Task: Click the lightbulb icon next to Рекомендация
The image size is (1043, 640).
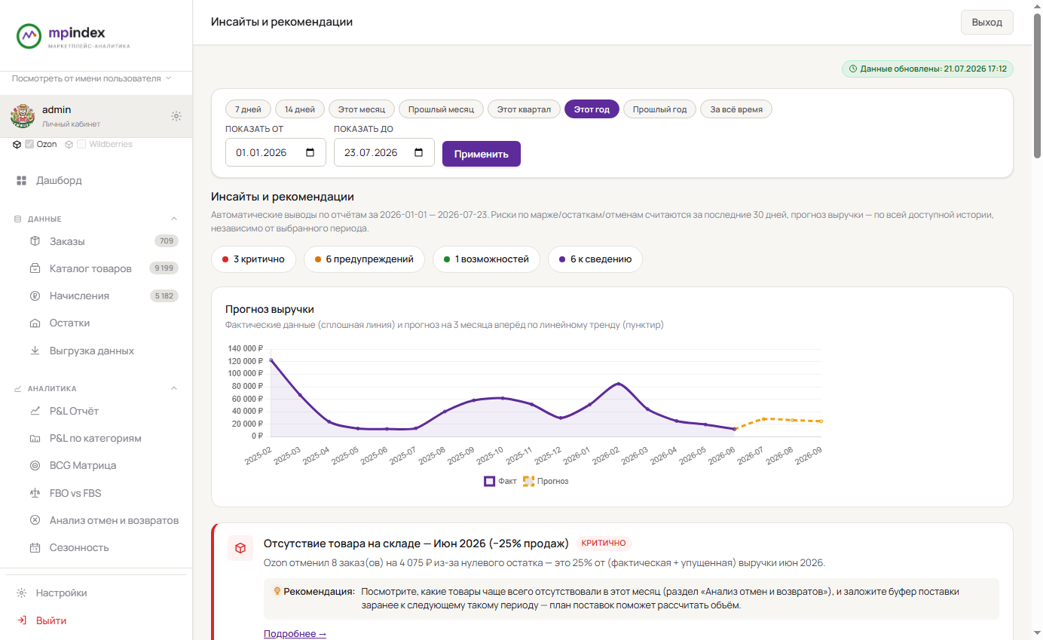Action: (x=277, y=591)
